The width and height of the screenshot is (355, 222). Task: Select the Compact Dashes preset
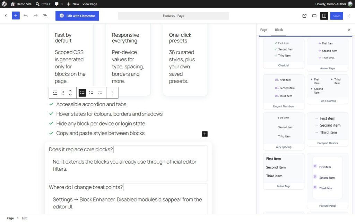tap(327, 129)
